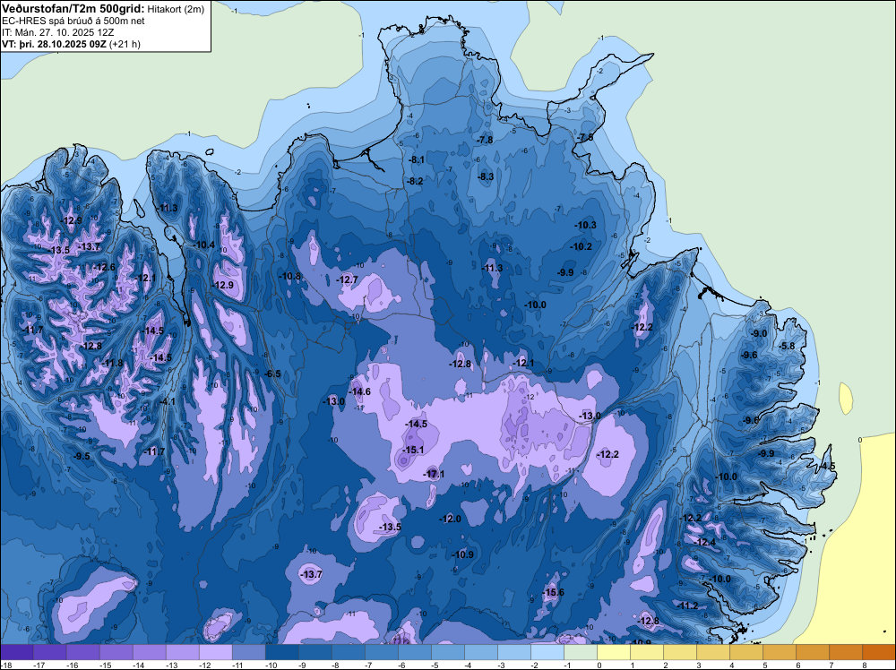
Task: Select the -15.6 temperature value
Action: (553, 592)
